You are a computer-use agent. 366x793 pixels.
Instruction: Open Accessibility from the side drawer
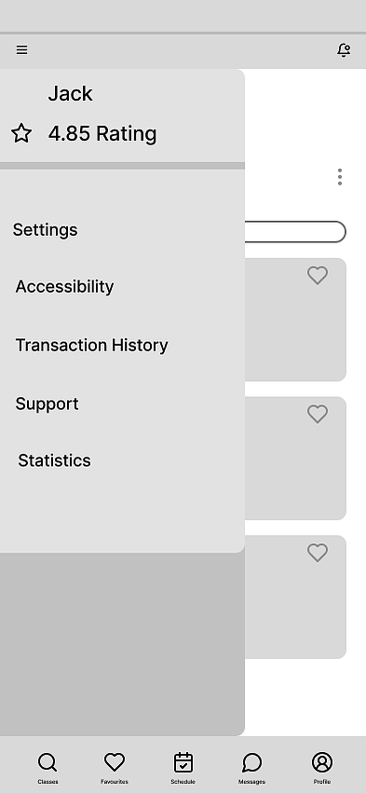coord(64,287)
